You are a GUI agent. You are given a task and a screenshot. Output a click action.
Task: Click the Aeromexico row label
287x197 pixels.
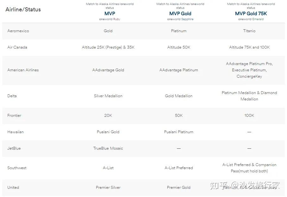point(18,31)
